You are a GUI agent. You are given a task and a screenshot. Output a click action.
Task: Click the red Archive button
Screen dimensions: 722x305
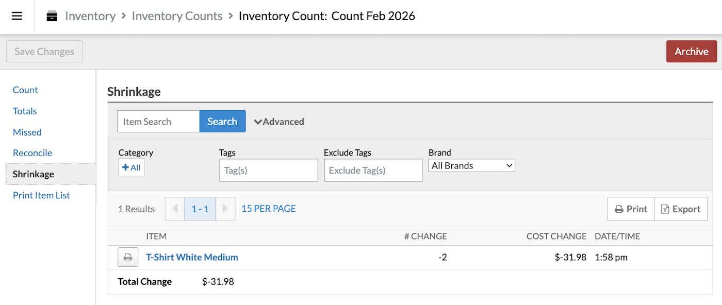(x=691, y=51)
